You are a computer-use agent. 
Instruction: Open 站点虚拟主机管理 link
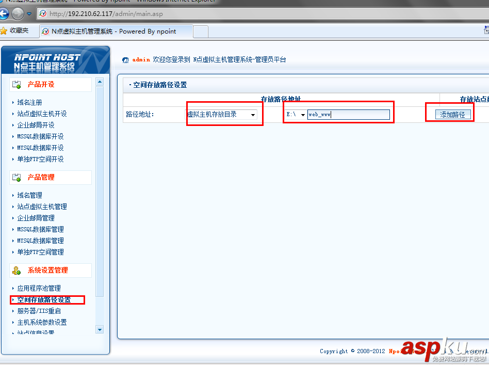click(x=42, y=207)
